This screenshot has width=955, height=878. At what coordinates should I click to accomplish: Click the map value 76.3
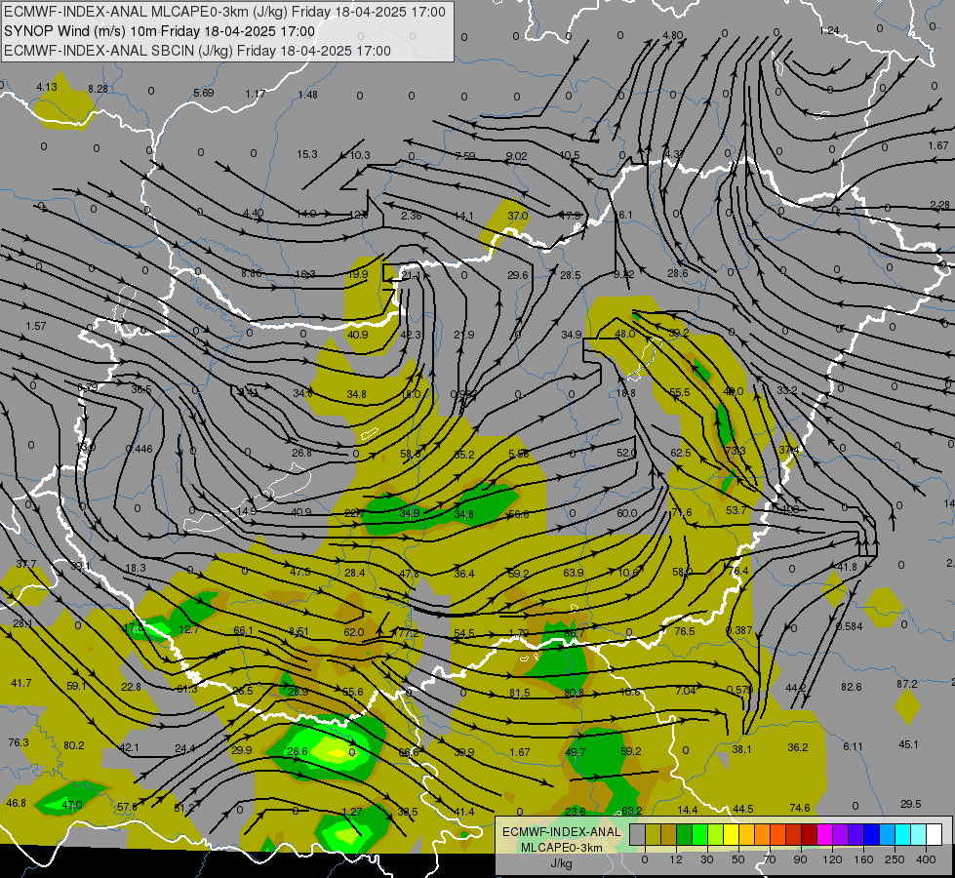[x=19, y=742]
